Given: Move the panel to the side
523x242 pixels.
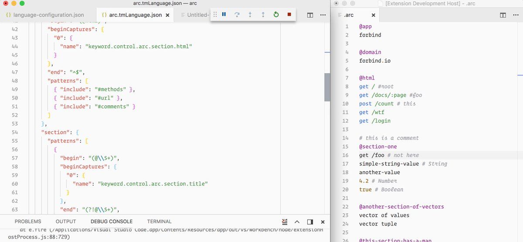Looking at the screenshot, I should click(310, 222).
